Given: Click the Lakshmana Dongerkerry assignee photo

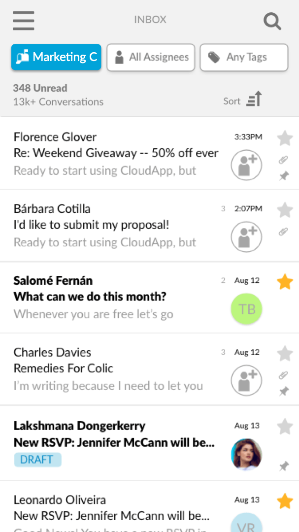Looking at the screenshot, I should point(246,454).
